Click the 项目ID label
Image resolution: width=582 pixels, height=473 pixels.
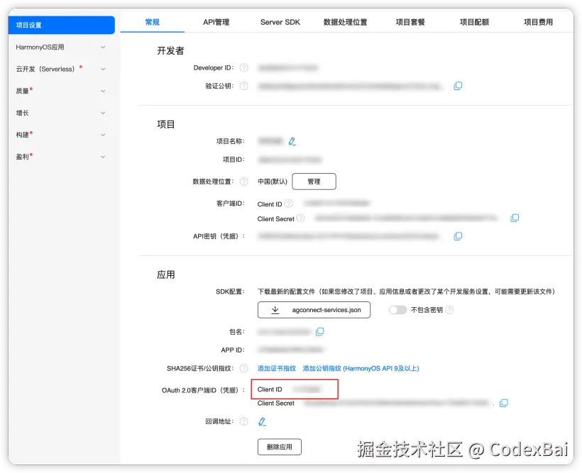(234, 160)
